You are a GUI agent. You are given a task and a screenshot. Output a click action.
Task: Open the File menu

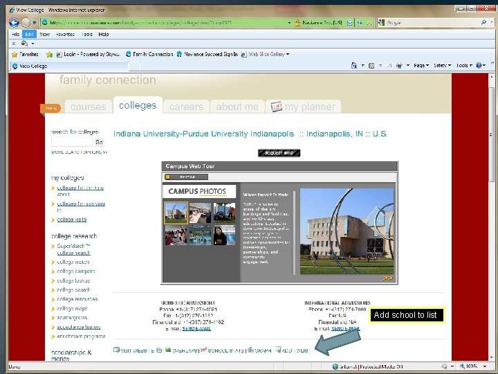coord(15,34)
